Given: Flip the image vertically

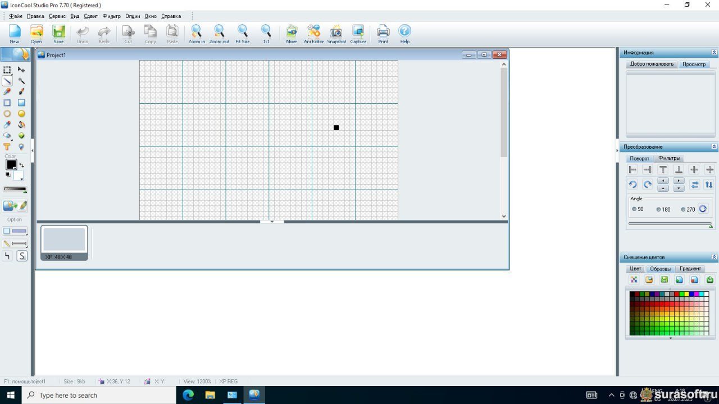Looking at the screenshot, I should click(709, 185).
